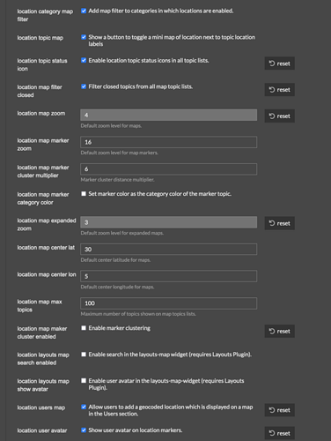Enable layouts map search checkbox
331x441 pixels.
[x=84, y=355]
